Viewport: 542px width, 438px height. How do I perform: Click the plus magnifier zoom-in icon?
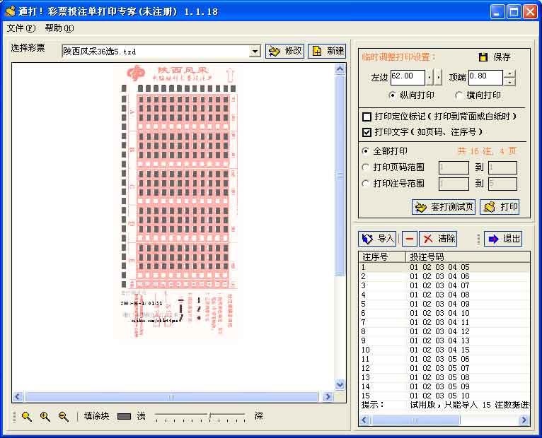[x=45, y=417]
